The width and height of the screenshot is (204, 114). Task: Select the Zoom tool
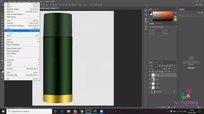coord(2,63)
